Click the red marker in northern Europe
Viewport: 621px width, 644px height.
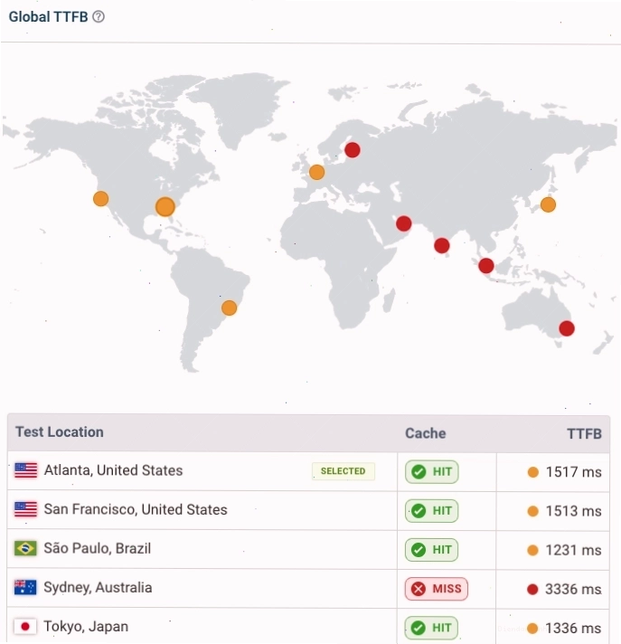[353, 150]
